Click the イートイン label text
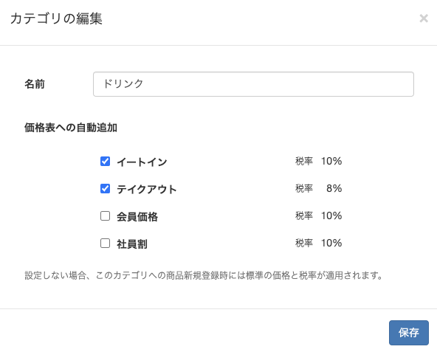437x352 pixels. (142, 162)
